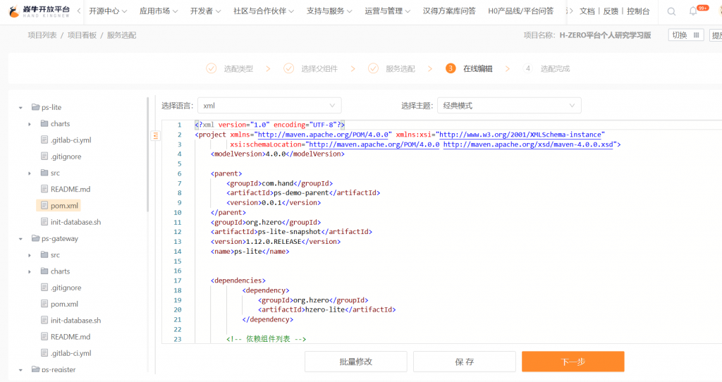The width and height of the screenshot is (722, 382).
Task: Expand the charts folder under ps-lite
Action: pyautogui.click(x=30, y=124)
